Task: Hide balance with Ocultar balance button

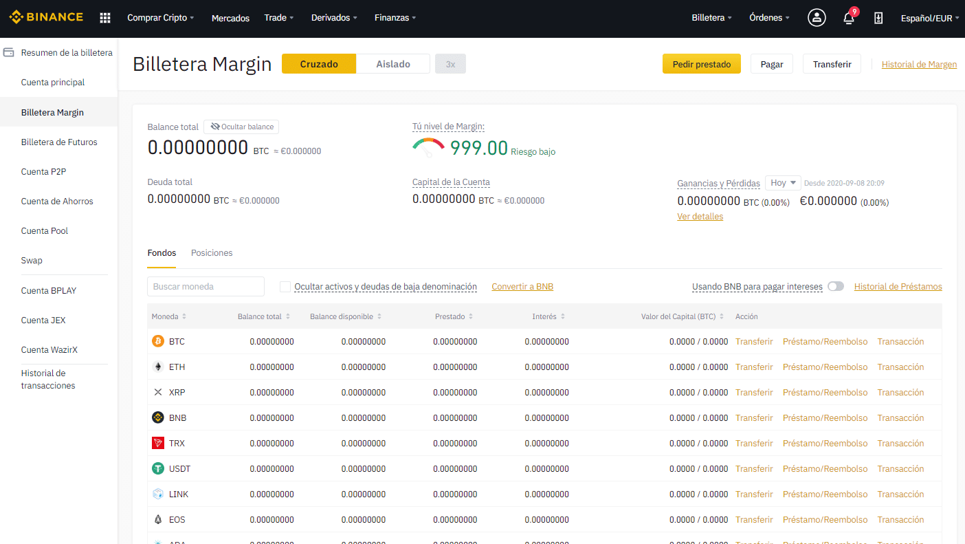Action: [241, 127]
